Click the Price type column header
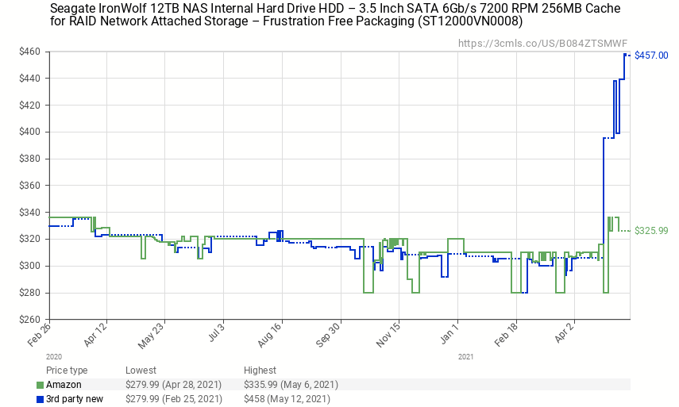Viewport: 679px width, 407px height. tap(67, 371)
